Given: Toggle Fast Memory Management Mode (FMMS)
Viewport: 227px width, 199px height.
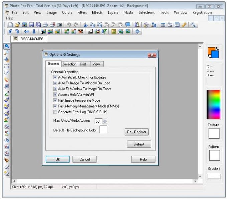Looking at the screenshot, I should point(55,106).
